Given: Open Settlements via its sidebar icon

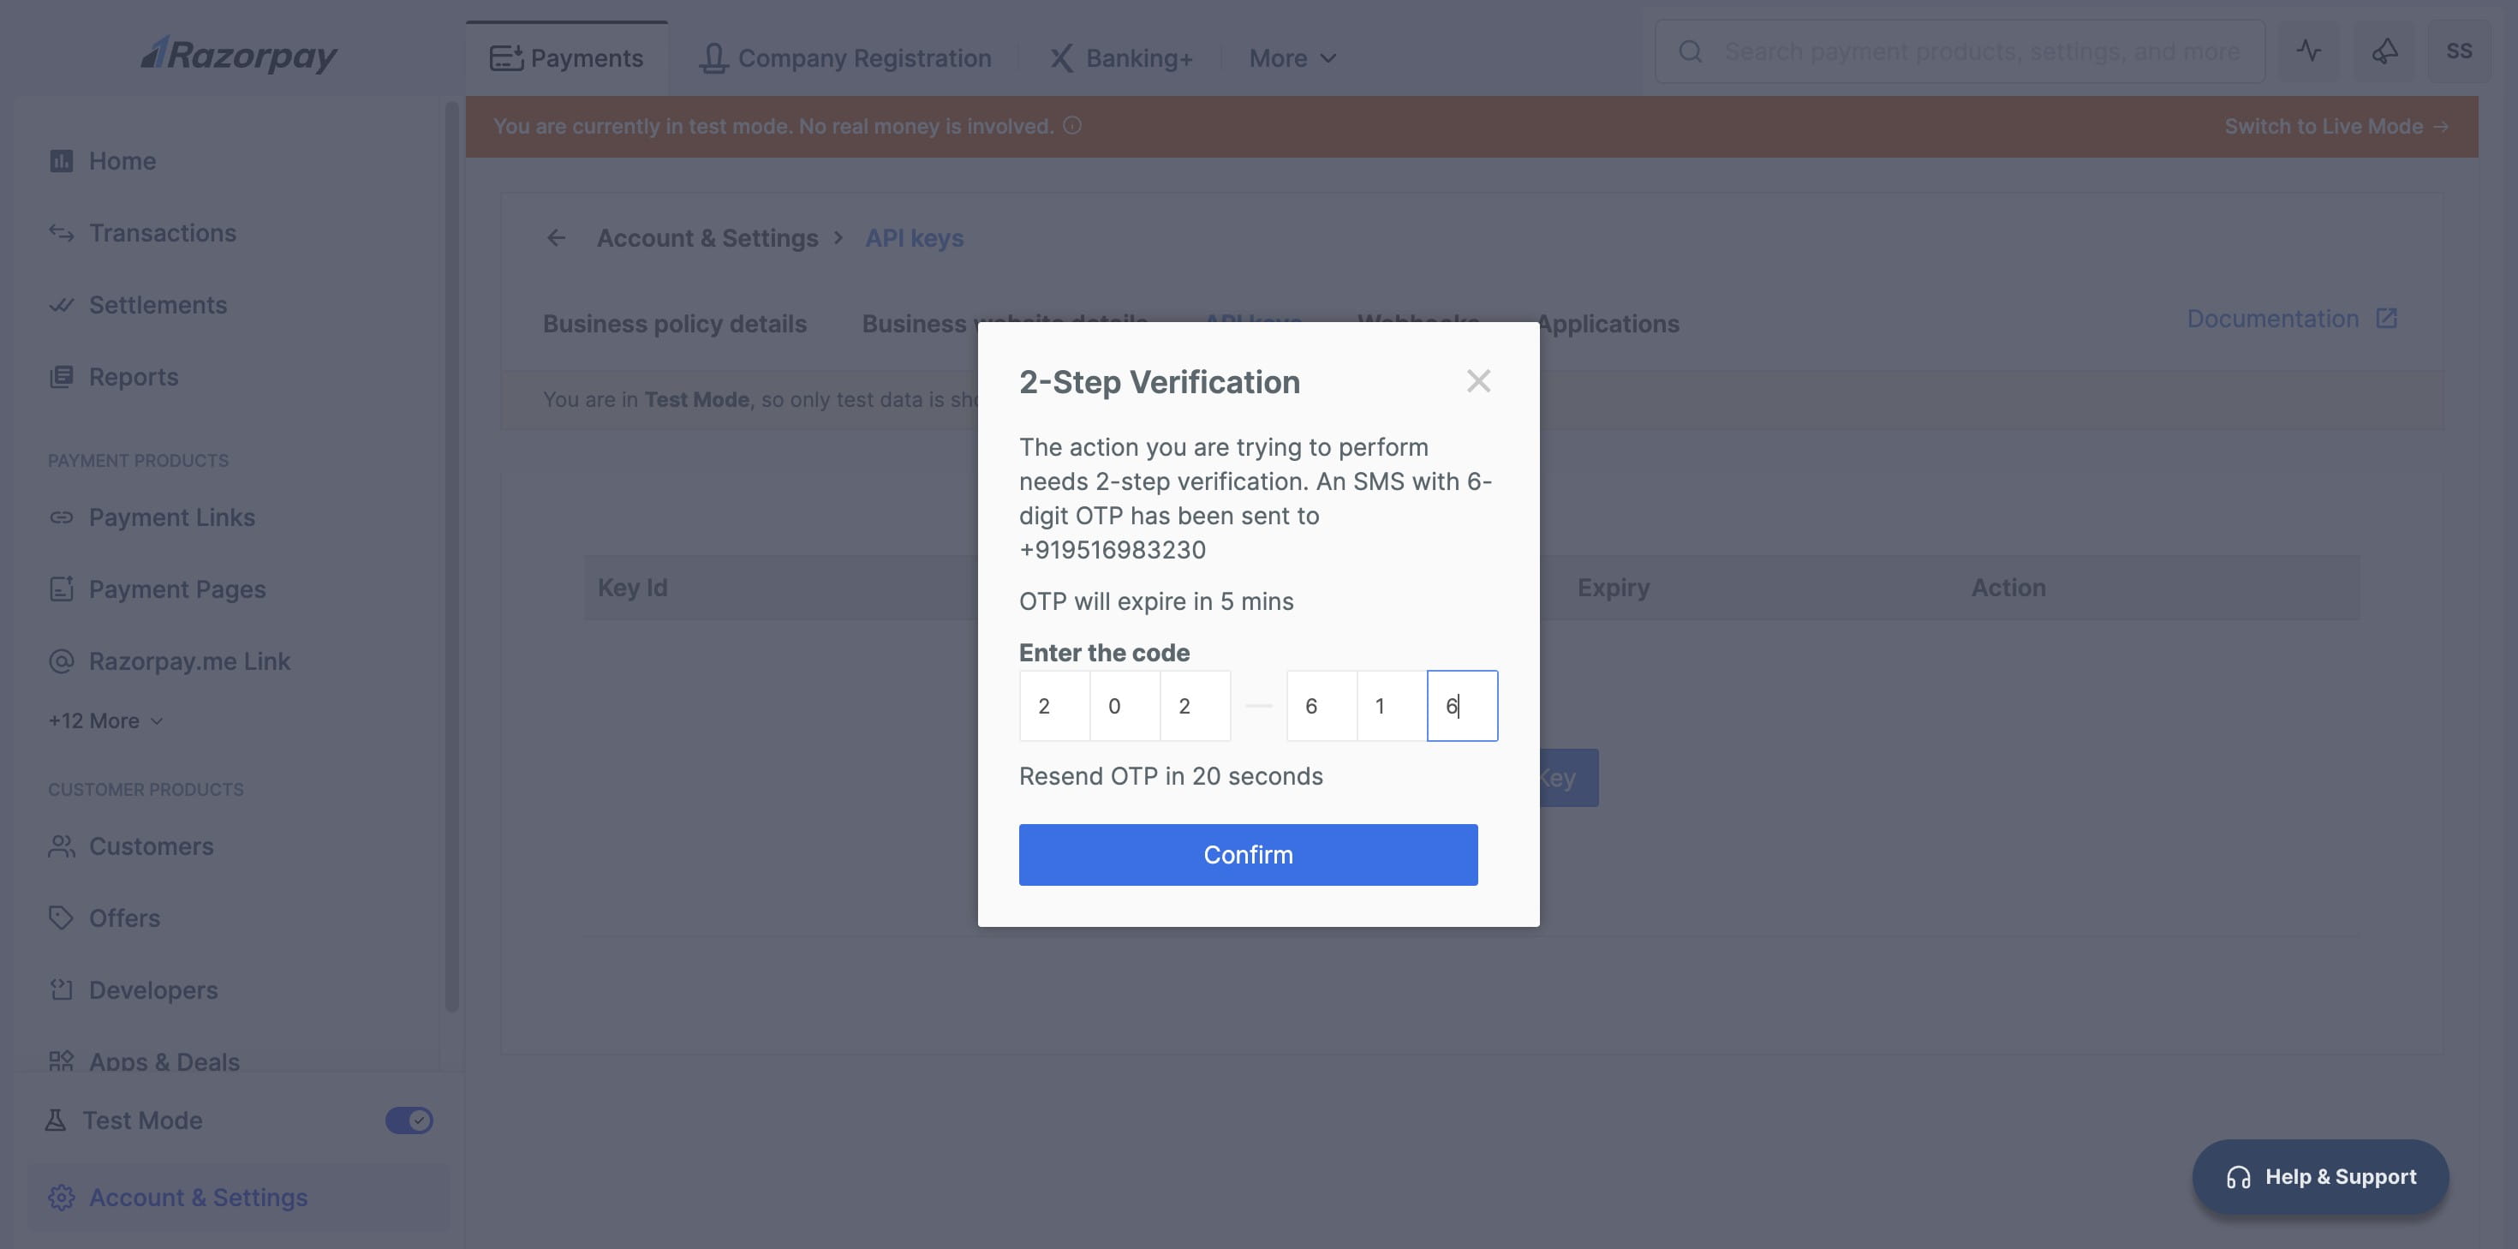Looking at the screenshot, I should pyautogui.click(x=61, y=304).
